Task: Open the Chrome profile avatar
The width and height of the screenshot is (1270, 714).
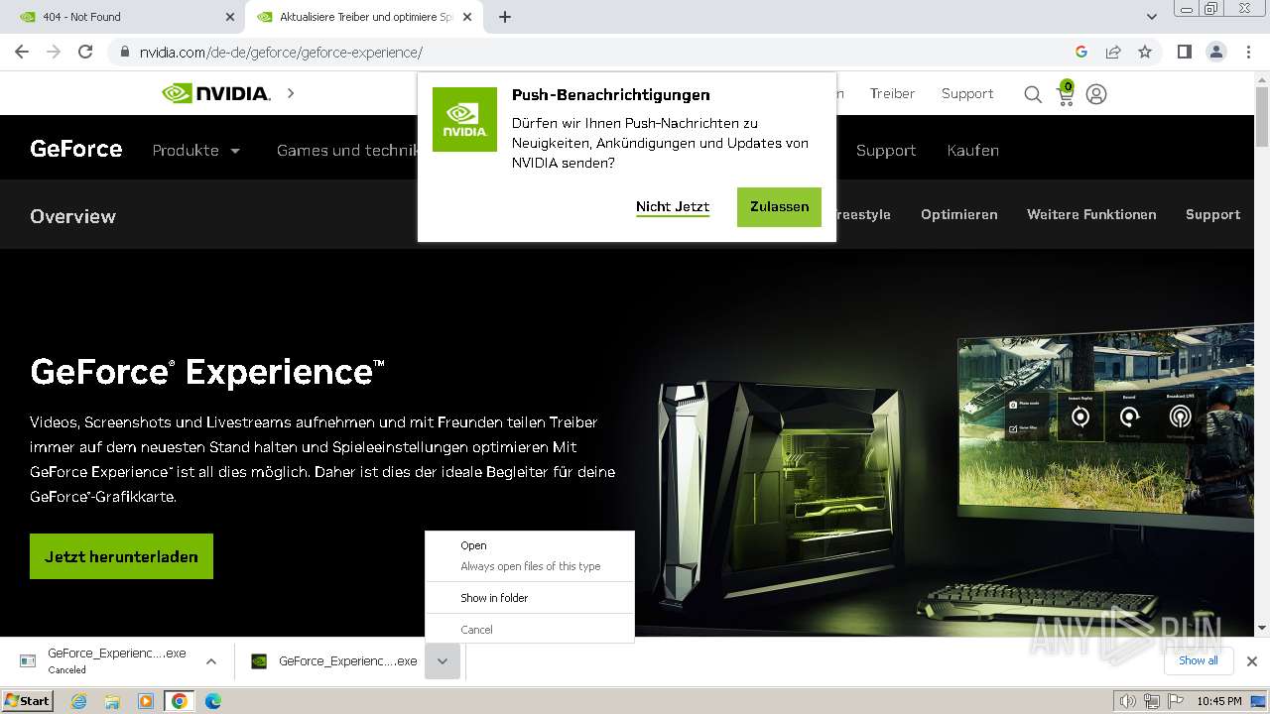Action: coord(1215,52)
